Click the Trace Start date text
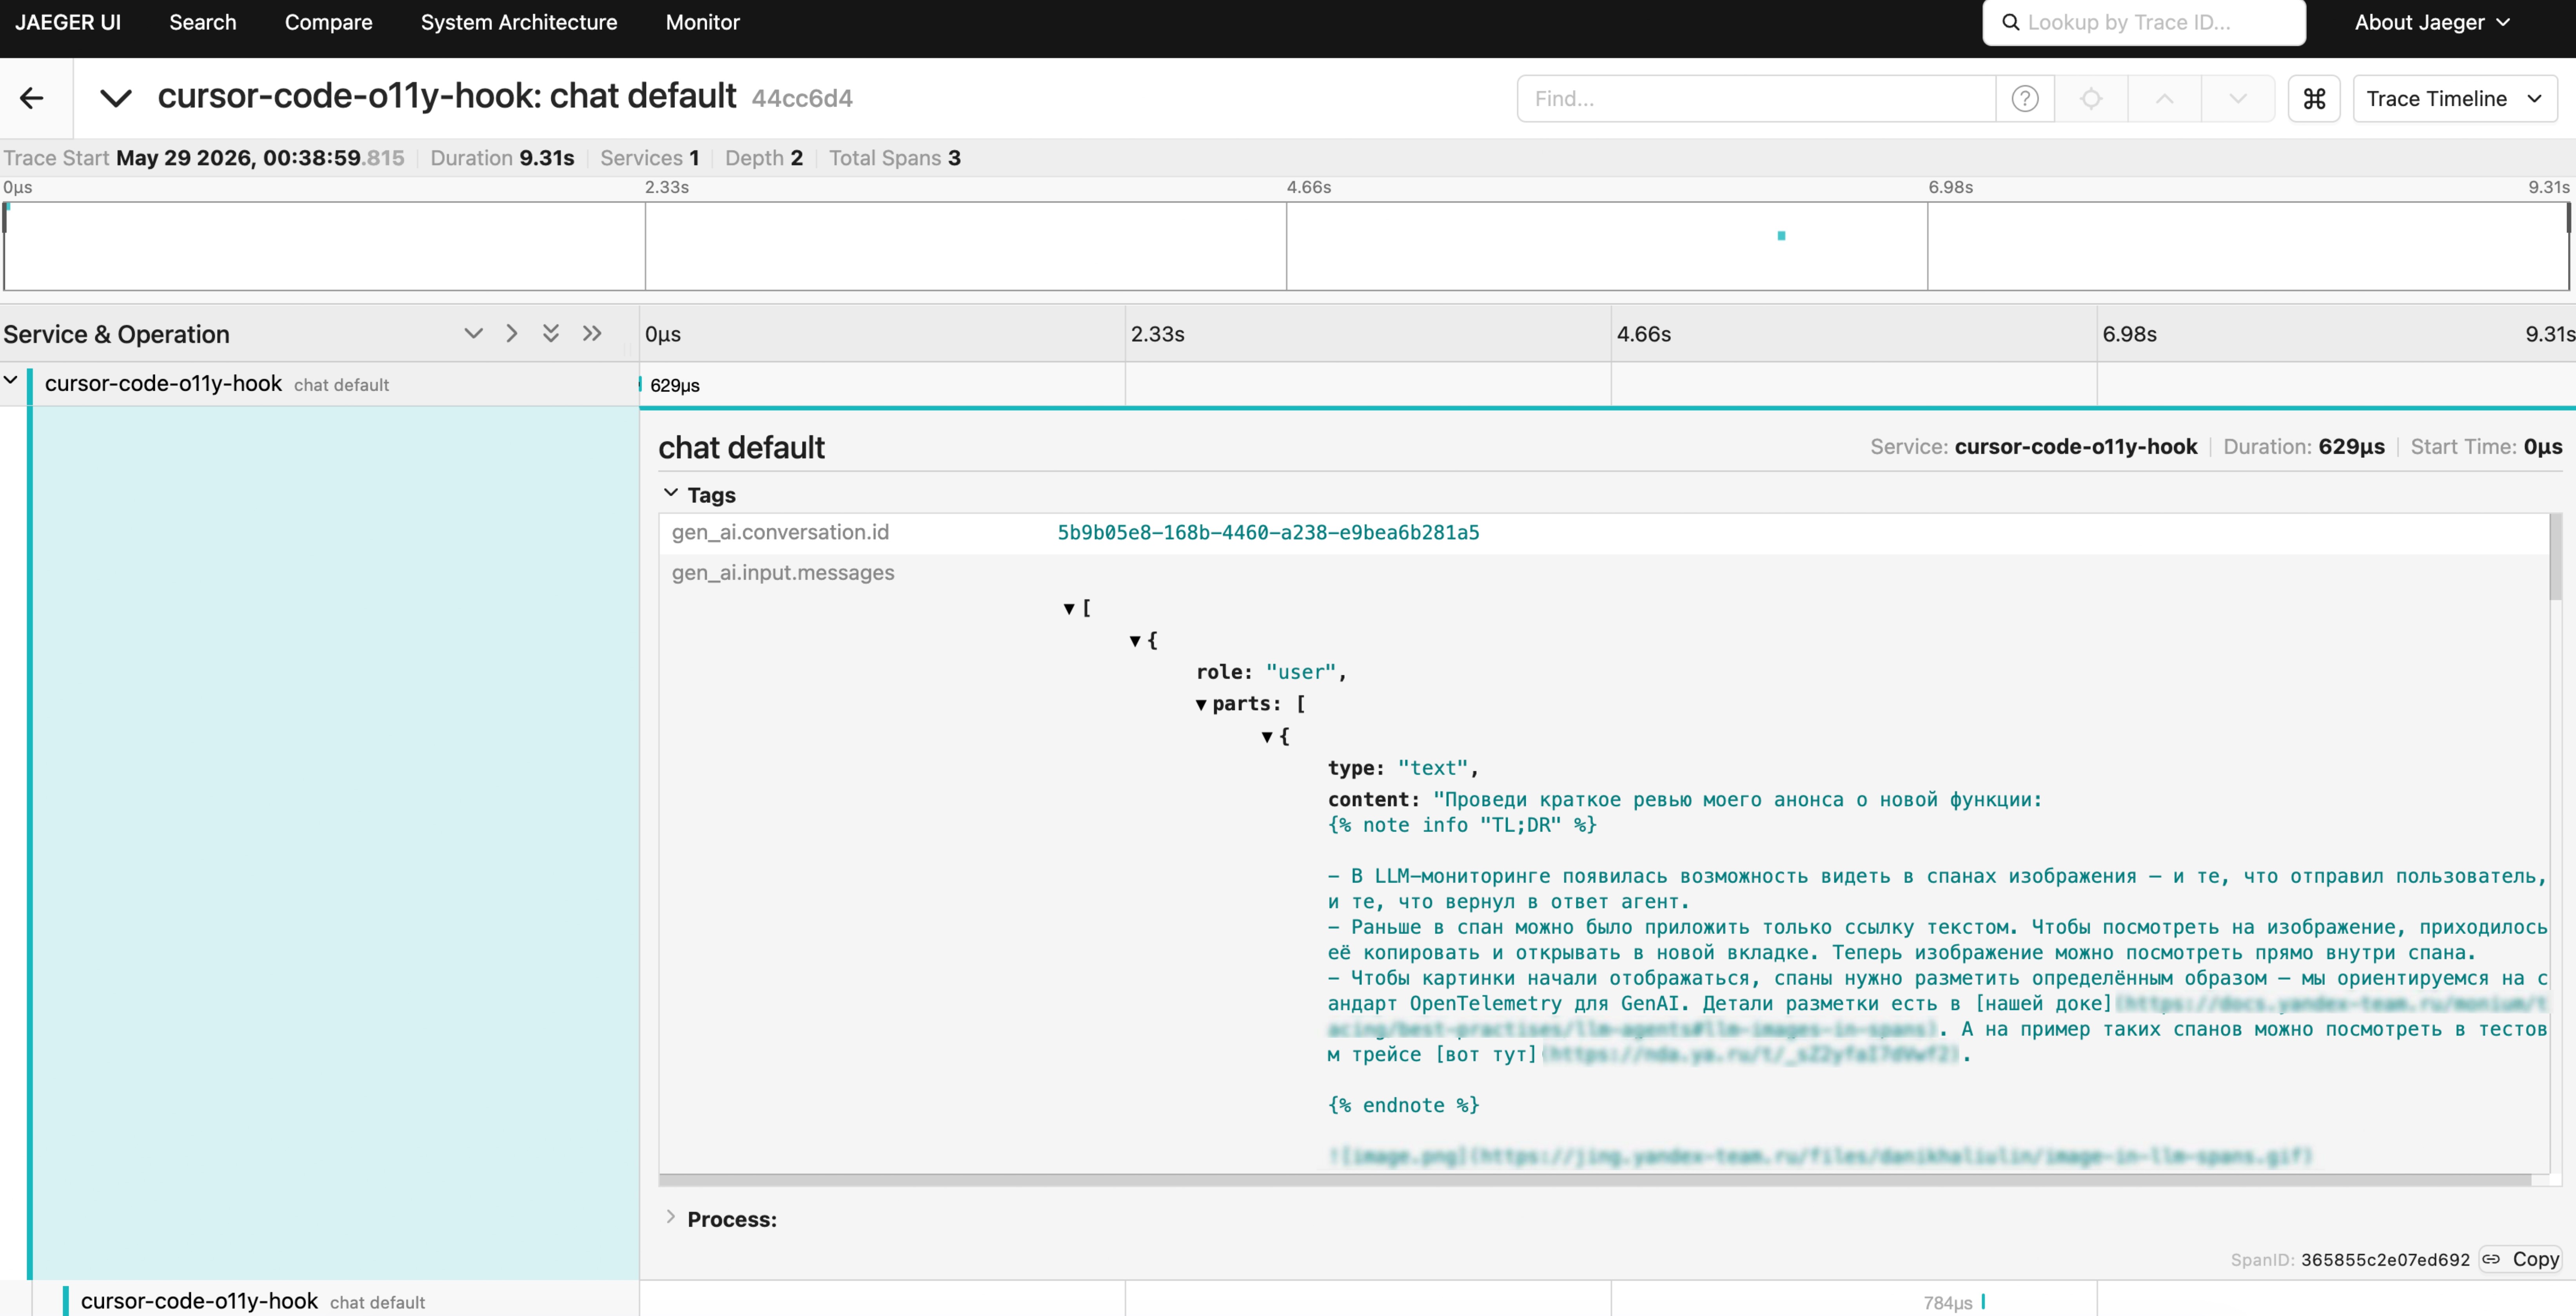Screen dimensions: 2576x1316 (x=260, y=158)
